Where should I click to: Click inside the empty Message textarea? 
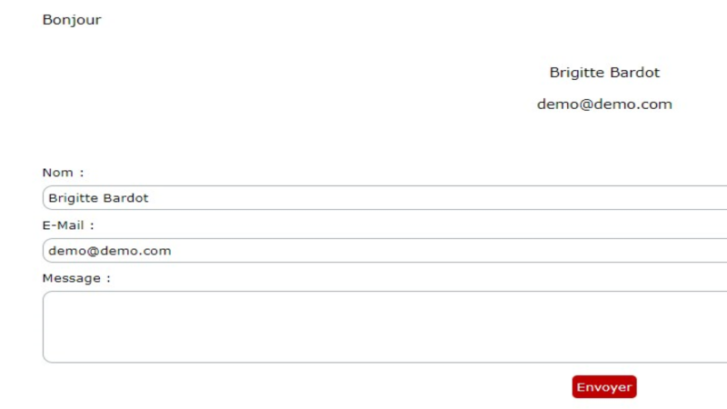pos(384,327)
